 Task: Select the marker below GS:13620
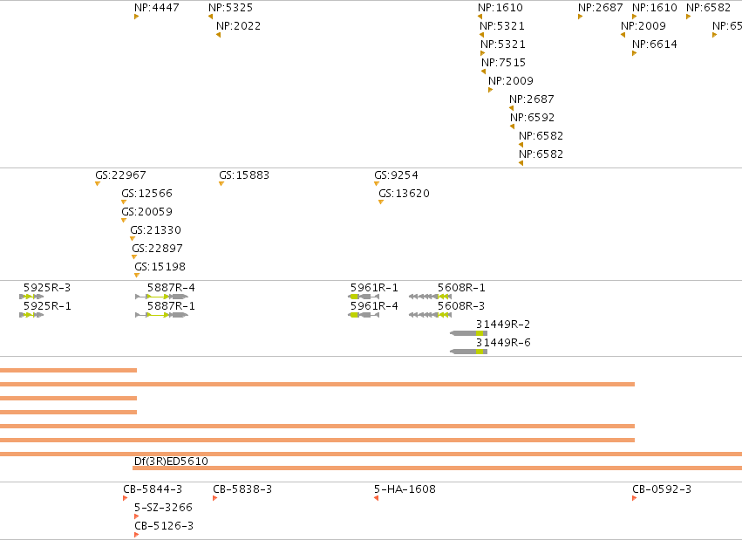(381, 202)
